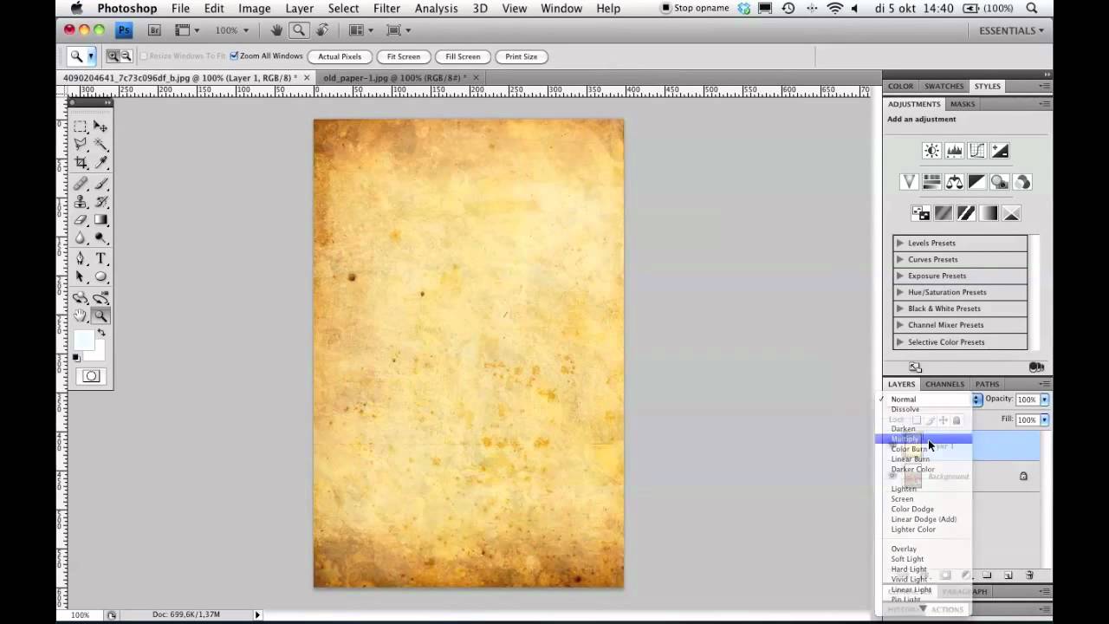
Task: Click the Actual Pixels button
Action: pos(340,56)
